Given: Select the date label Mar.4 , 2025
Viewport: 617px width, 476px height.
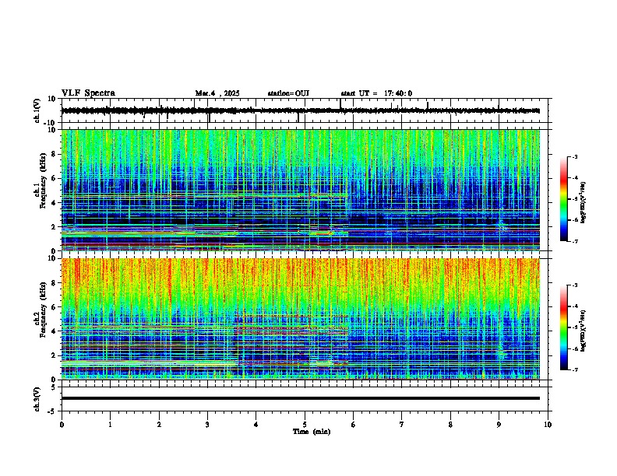Looking at the screenshot, I should (x=217, y=93).
